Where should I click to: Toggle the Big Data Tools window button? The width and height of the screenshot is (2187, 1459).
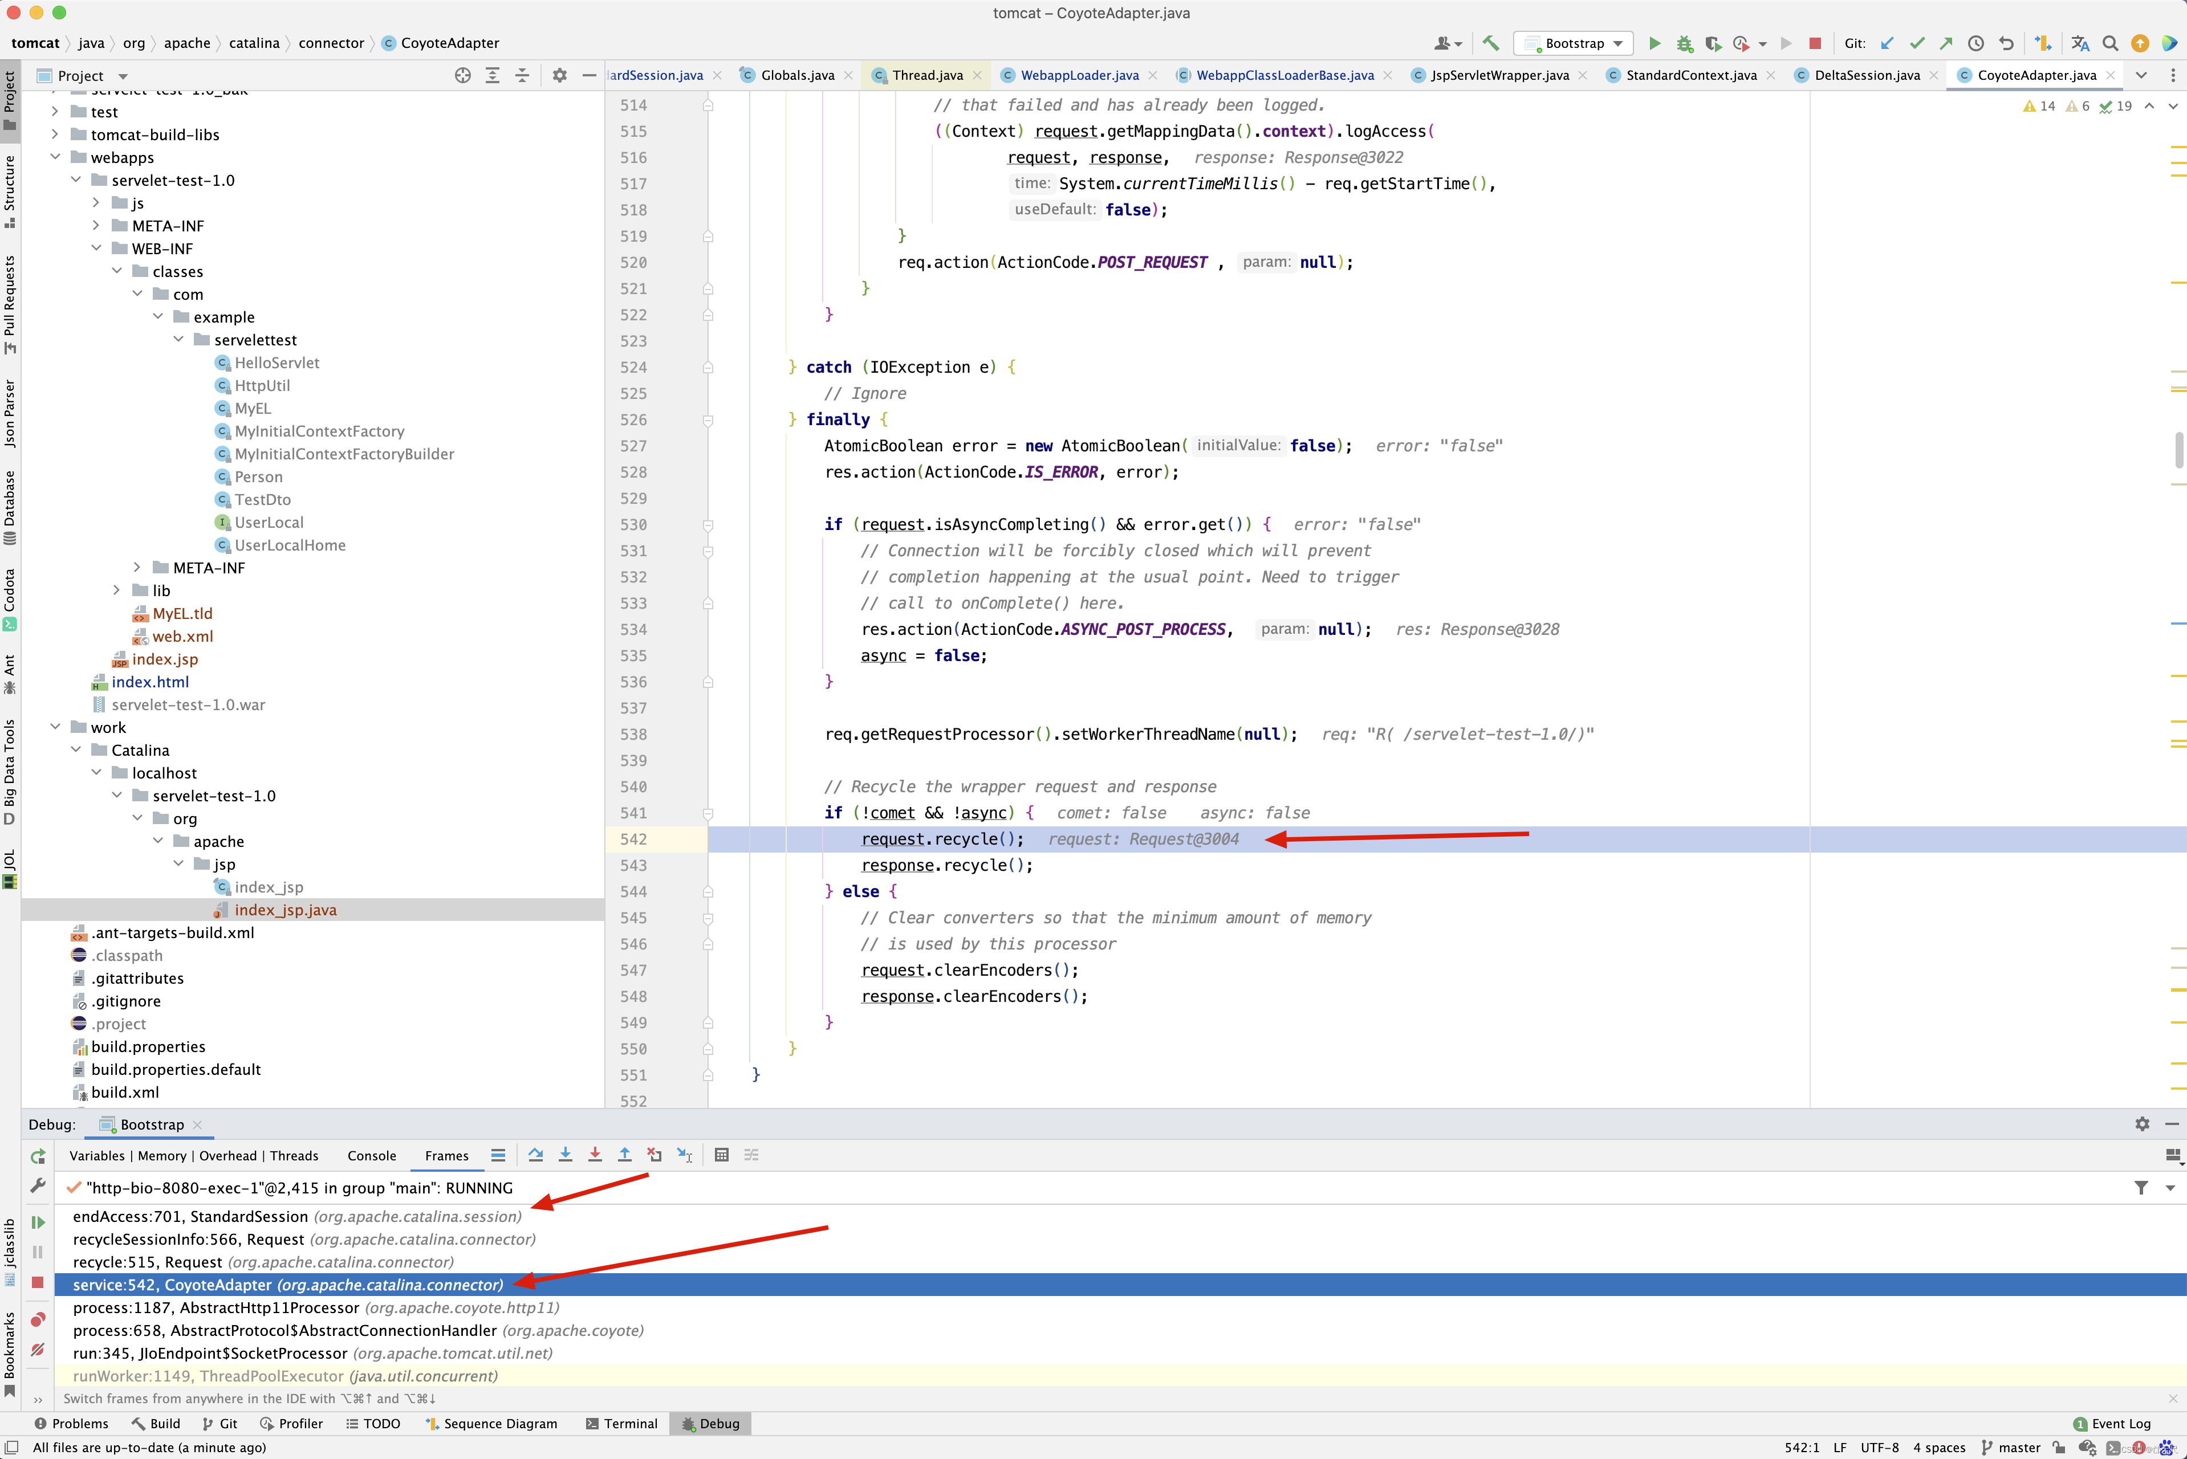coord(10,772)
